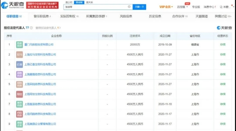Viewport: 236px width, 131px height.
Task: Click the purple company logo in row 4
Action: coord(19,74)
